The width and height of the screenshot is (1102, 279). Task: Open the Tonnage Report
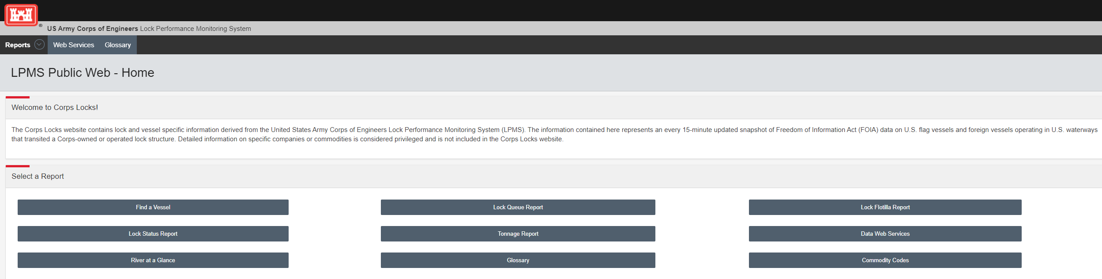pyautogui.click(x=518, y=234)
